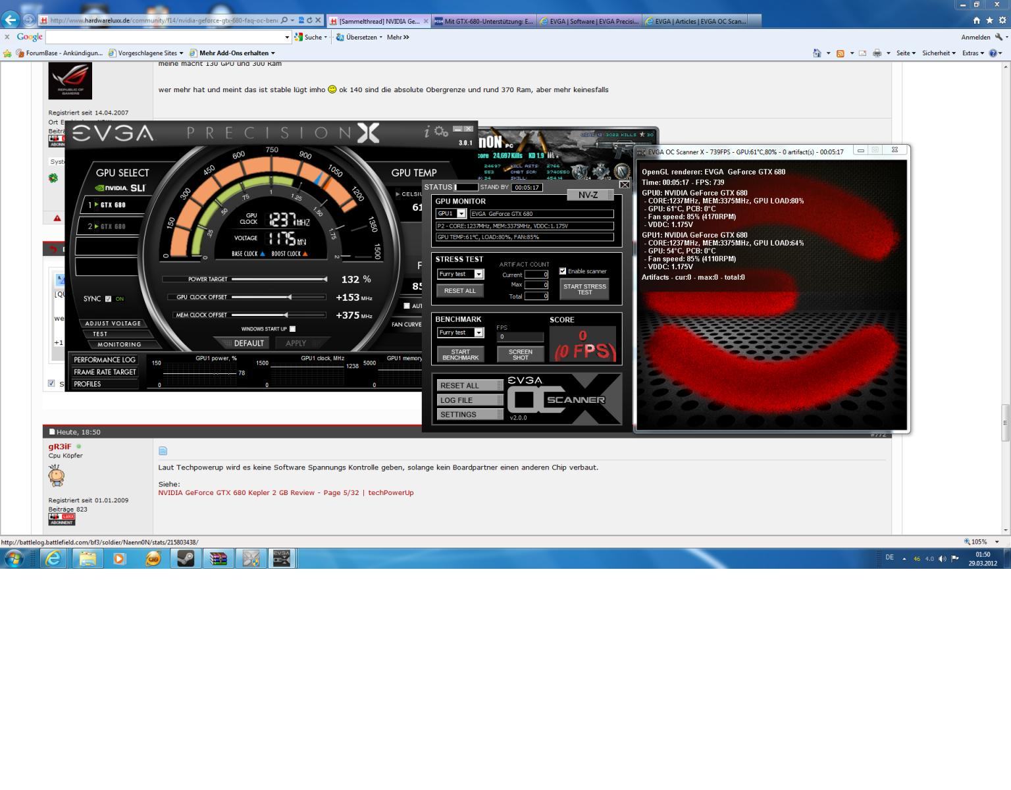The height and width of the screenshot is (790, 1011).
Task: Click the add to favorites bar star icon
Action: tap(8, 53)
